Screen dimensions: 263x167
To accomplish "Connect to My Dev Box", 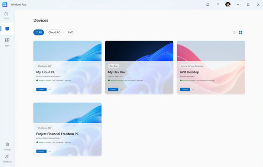I will [113, 90].
